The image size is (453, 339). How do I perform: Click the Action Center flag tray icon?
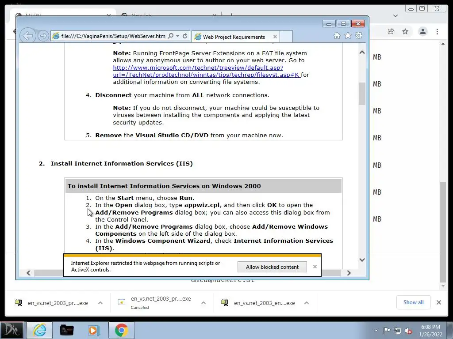coord(387,331)
